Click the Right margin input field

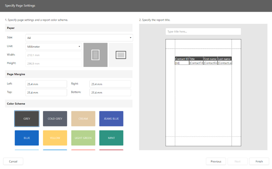(x=110, y=84)
